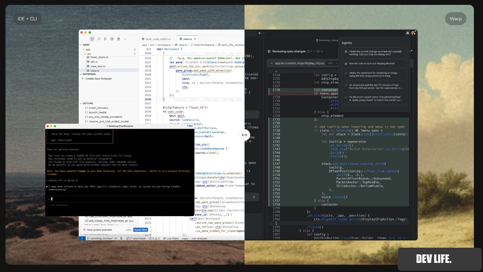Viewport: 483px width, 272px height.
Task: Select the search icon in the IDE toolbar
Action: [99, 39]
